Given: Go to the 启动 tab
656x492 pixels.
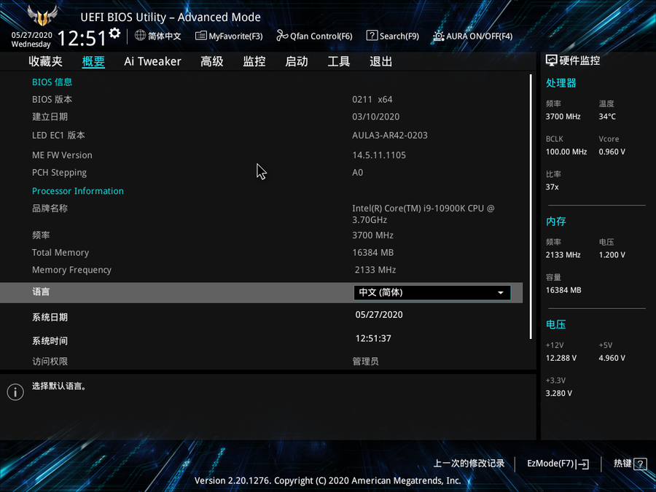Looking at the screenshot, I should coord(297,62).
